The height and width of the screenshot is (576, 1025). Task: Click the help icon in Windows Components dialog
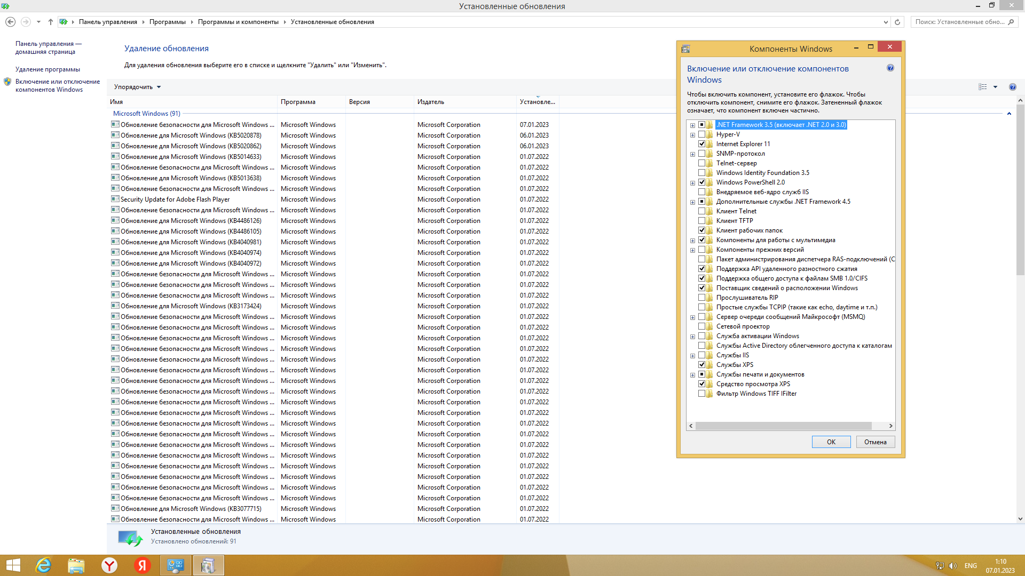pyautogui.click(x=890, y=68)
